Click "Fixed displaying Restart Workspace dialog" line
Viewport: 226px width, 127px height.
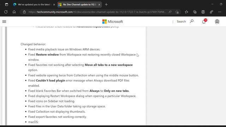point(82,96)
